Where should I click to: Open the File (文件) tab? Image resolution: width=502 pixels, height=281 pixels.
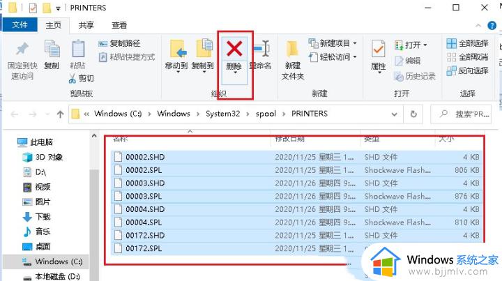[x=20, y=24]
